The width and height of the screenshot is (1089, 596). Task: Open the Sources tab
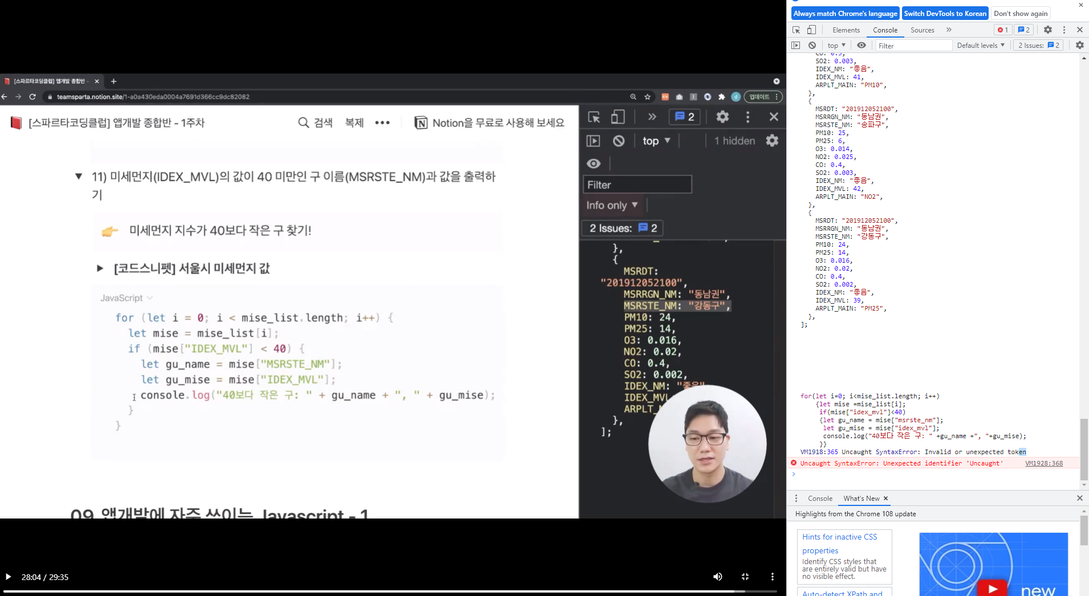click(922, 30)
